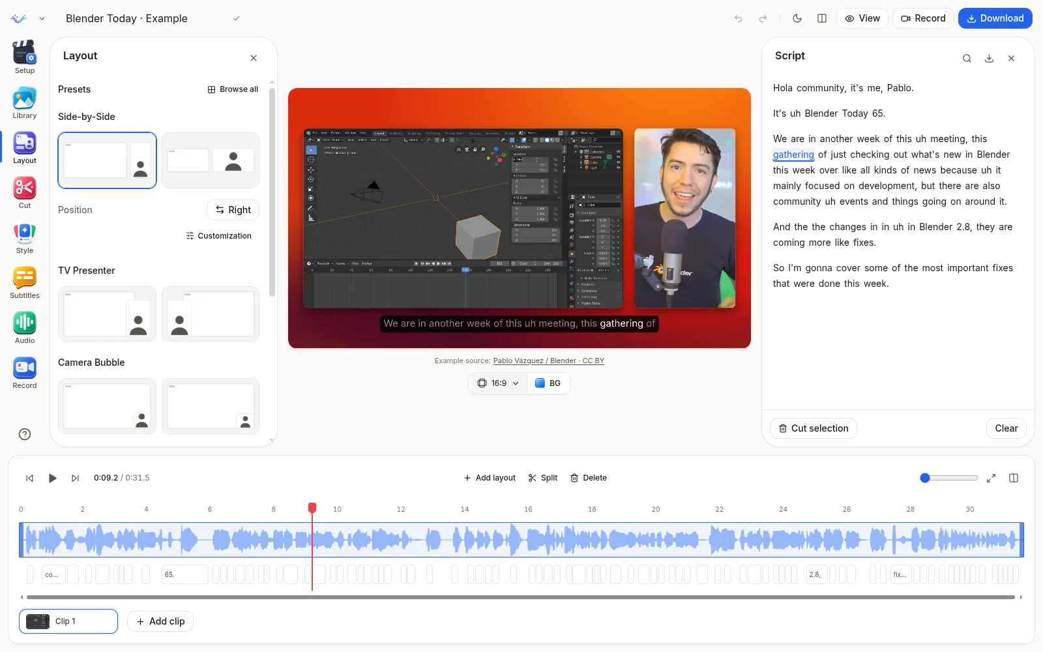
Task: Click the redo arrow icon
Action: 763,18
